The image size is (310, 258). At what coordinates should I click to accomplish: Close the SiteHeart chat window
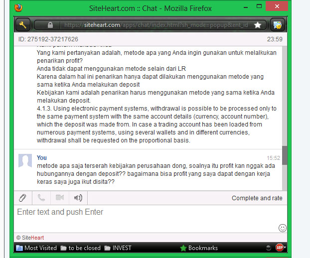277,6
